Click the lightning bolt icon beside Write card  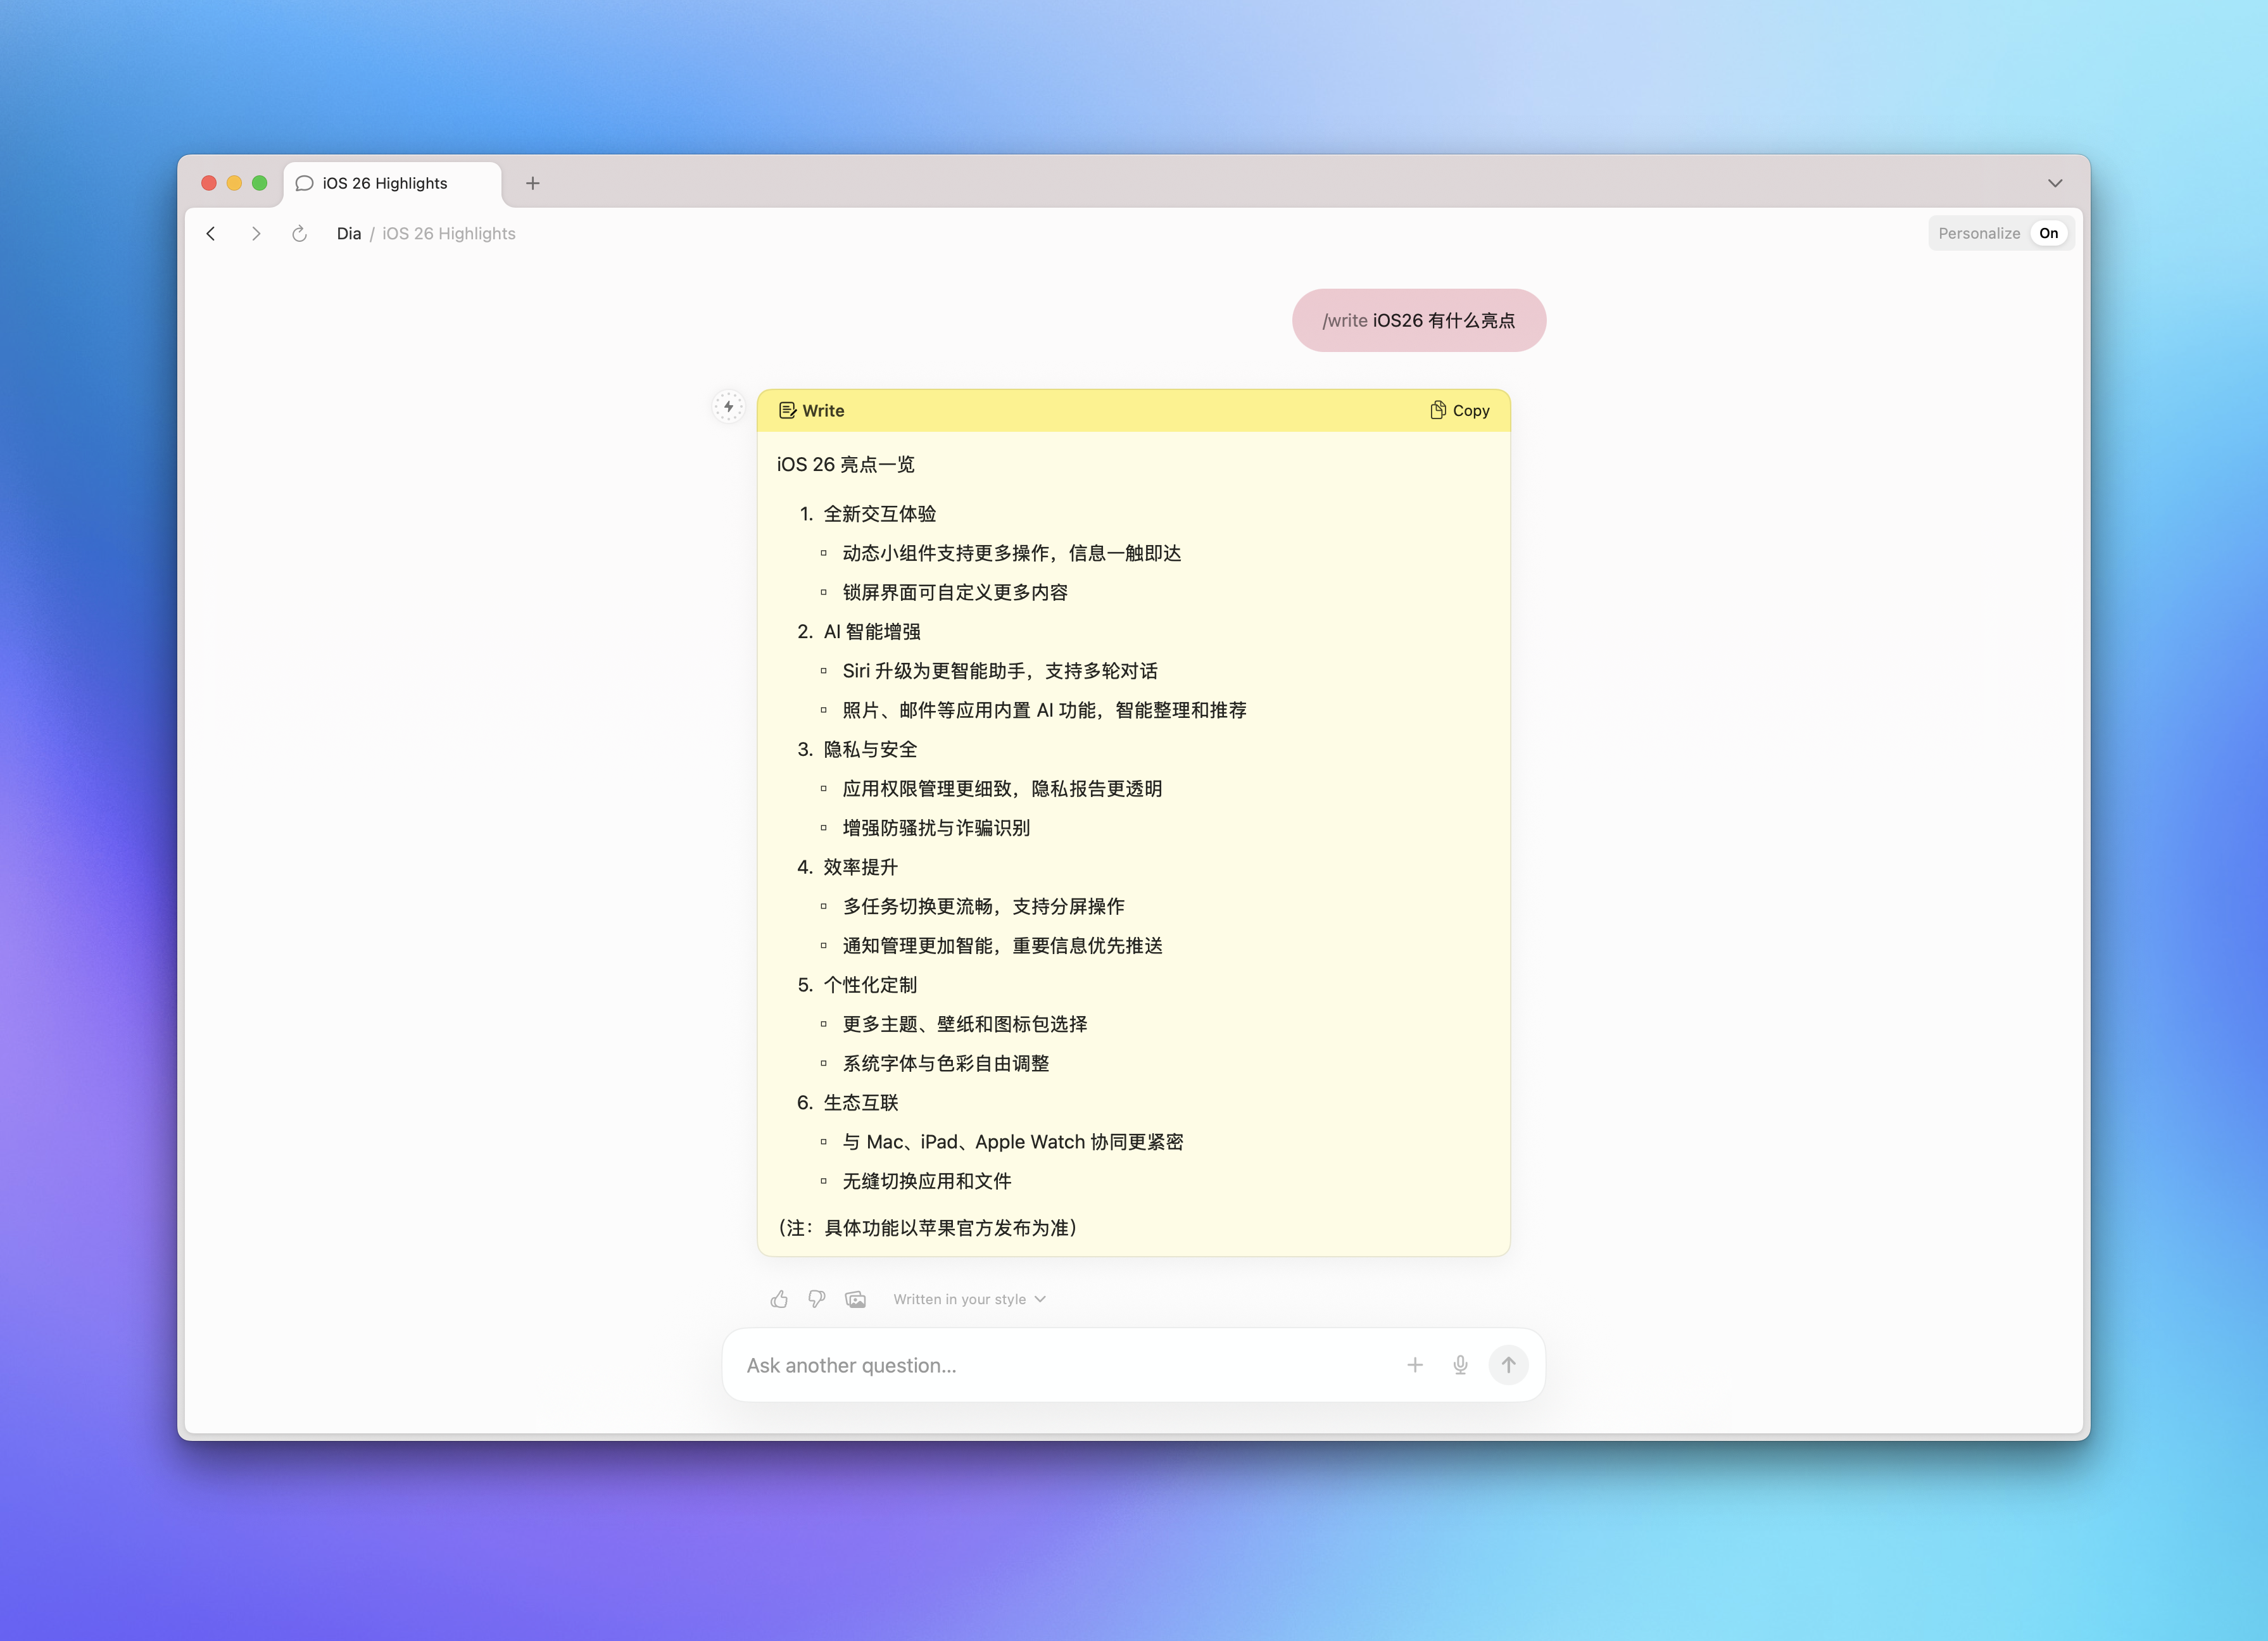coord(728,407)
